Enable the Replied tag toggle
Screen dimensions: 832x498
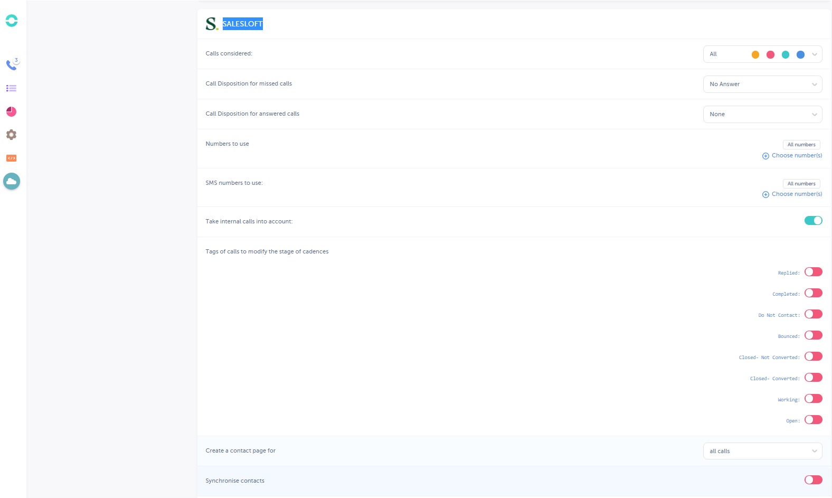[813, 272]
